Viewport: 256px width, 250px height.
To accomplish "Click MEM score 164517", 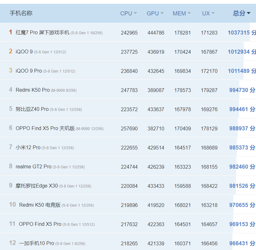I will click(x=182, y=148).
